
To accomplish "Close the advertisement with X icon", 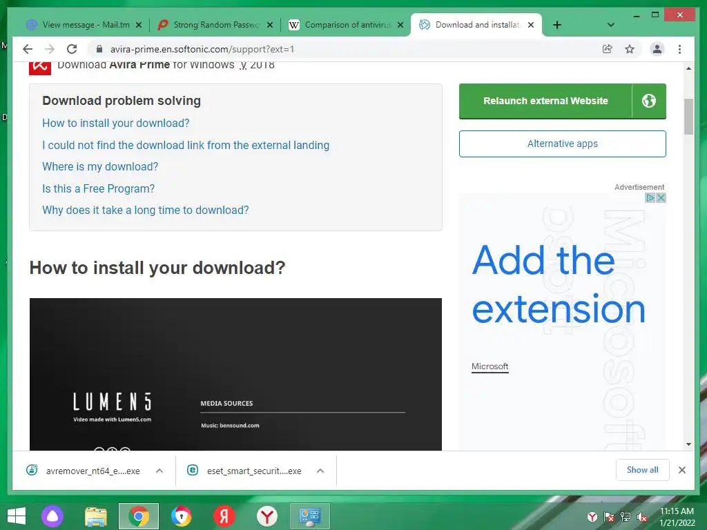I will tap(661, 198).
